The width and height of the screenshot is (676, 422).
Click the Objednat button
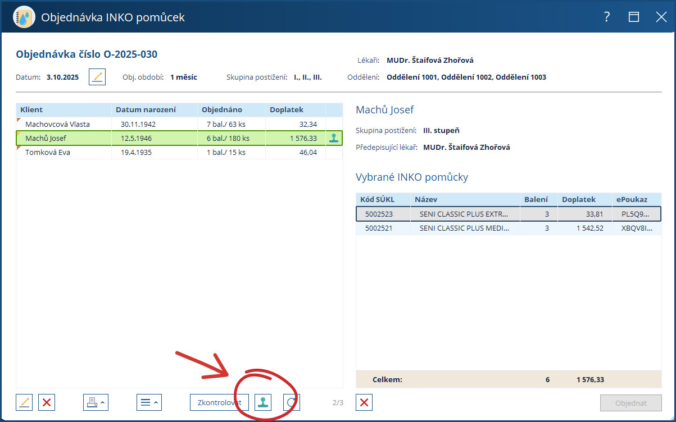[630, 403]
